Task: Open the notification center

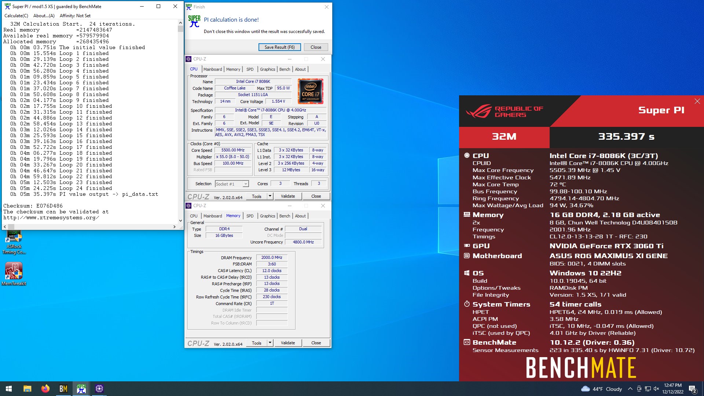Action: (x=693, y=389)
